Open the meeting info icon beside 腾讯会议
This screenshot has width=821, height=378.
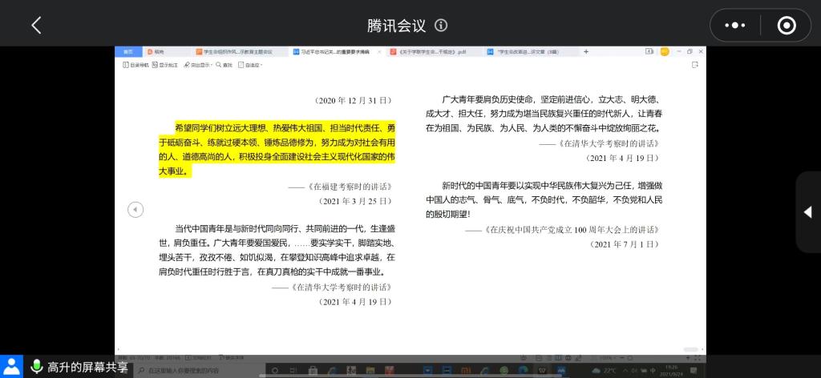click(x=441, y=26)
